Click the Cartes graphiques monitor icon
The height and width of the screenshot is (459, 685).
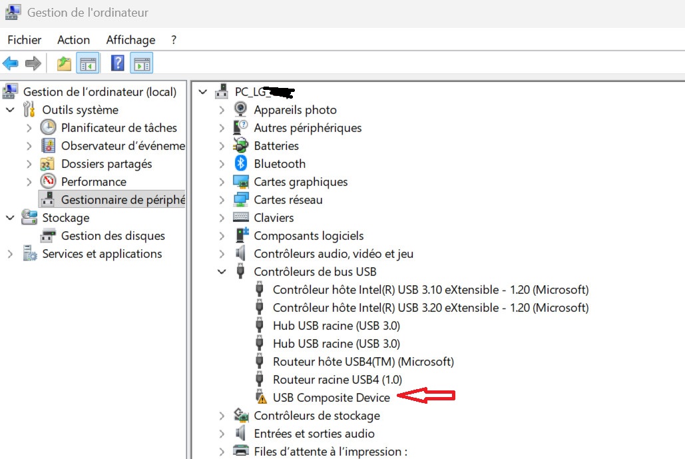(x=241, y=181)
